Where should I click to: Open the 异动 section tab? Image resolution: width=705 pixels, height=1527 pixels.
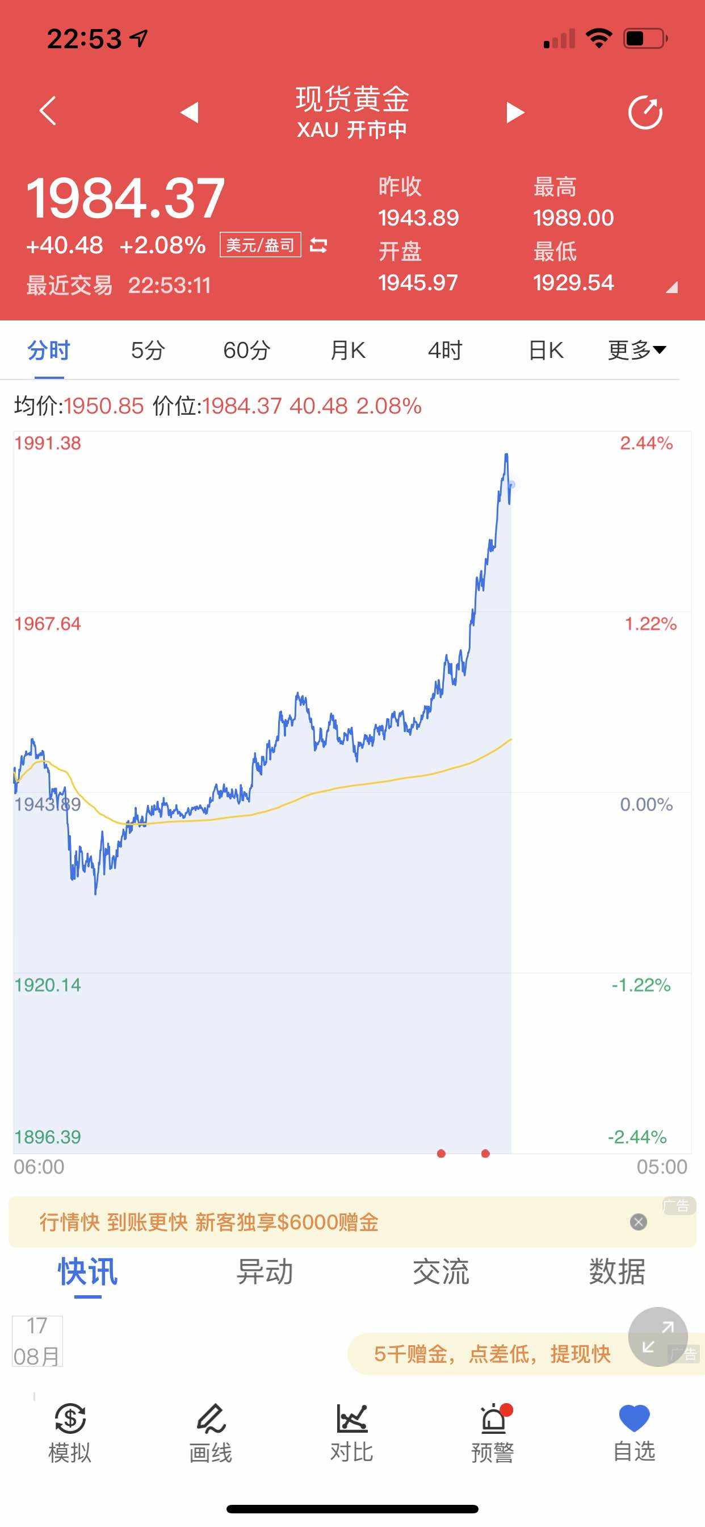point(264,1272)
